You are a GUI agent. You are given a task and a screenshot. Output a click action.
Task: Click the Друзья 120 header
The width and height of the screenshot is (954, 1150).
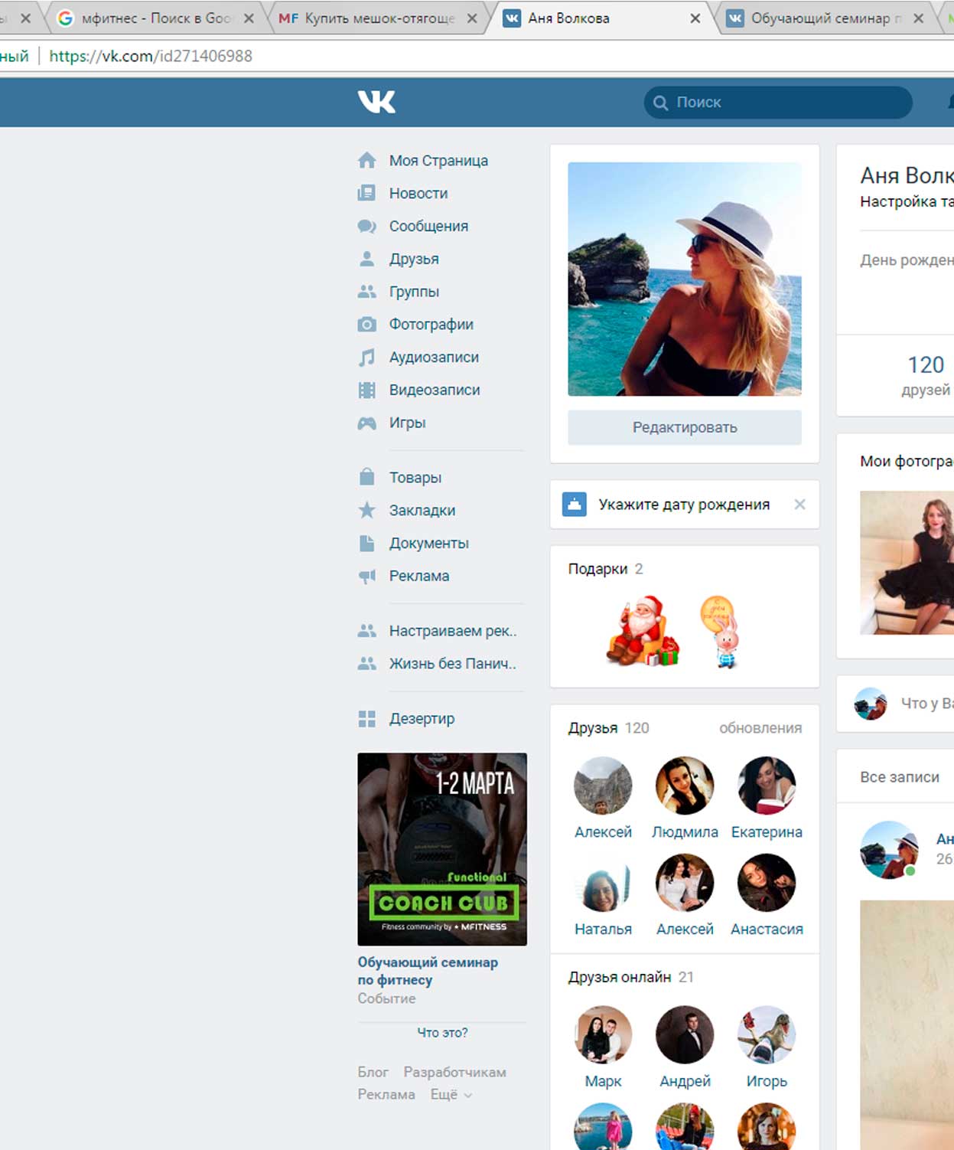[608, 728]
